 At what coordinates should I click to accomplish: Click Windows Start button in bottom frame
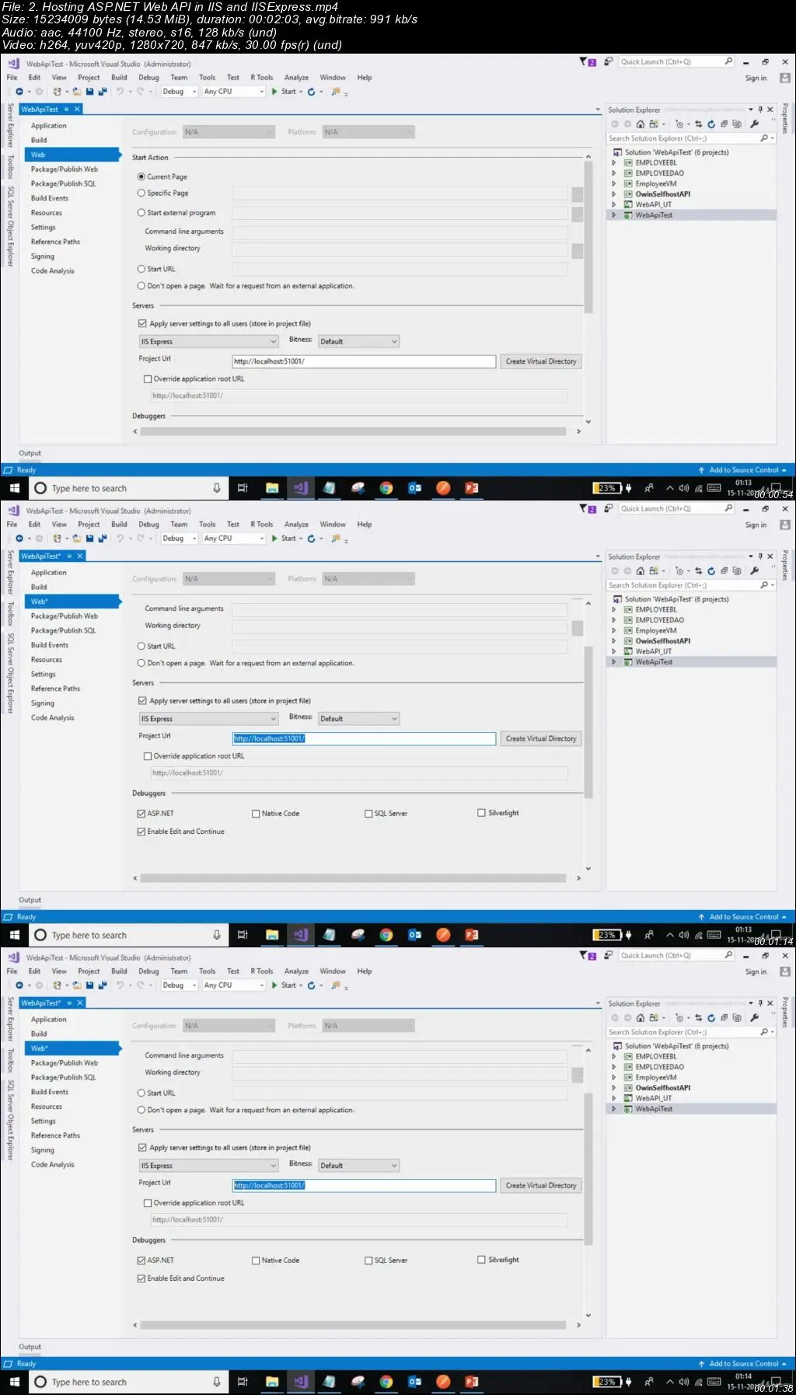(14, 1382)
